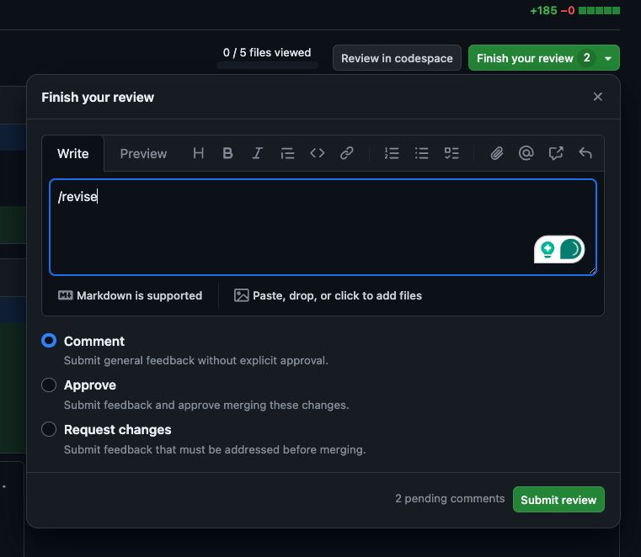Apply bold formatting

(227, 153)
